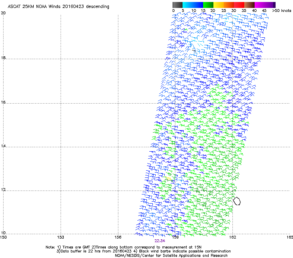Select the green 15-20 knots color segment
The height and width of the screenshot is (258, 293).
click(208, 5)
